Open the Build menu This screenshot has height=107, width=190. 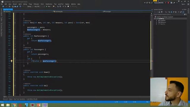(20, 4)
